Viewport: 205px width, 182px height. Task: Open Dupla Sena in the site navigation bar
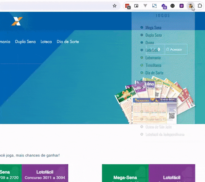[25, 42]
